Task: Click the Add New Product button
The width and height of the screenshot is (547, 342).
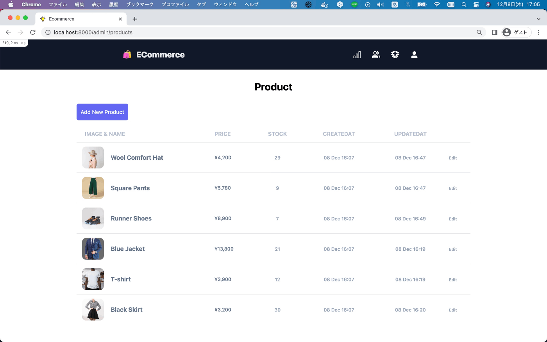Action: (x=102, y=112)
